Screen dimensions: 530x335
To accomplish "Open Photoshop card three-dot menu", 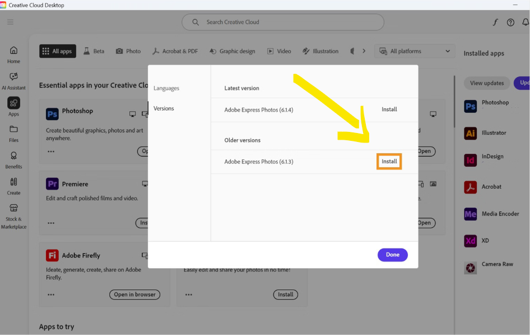I will (51, 152).
